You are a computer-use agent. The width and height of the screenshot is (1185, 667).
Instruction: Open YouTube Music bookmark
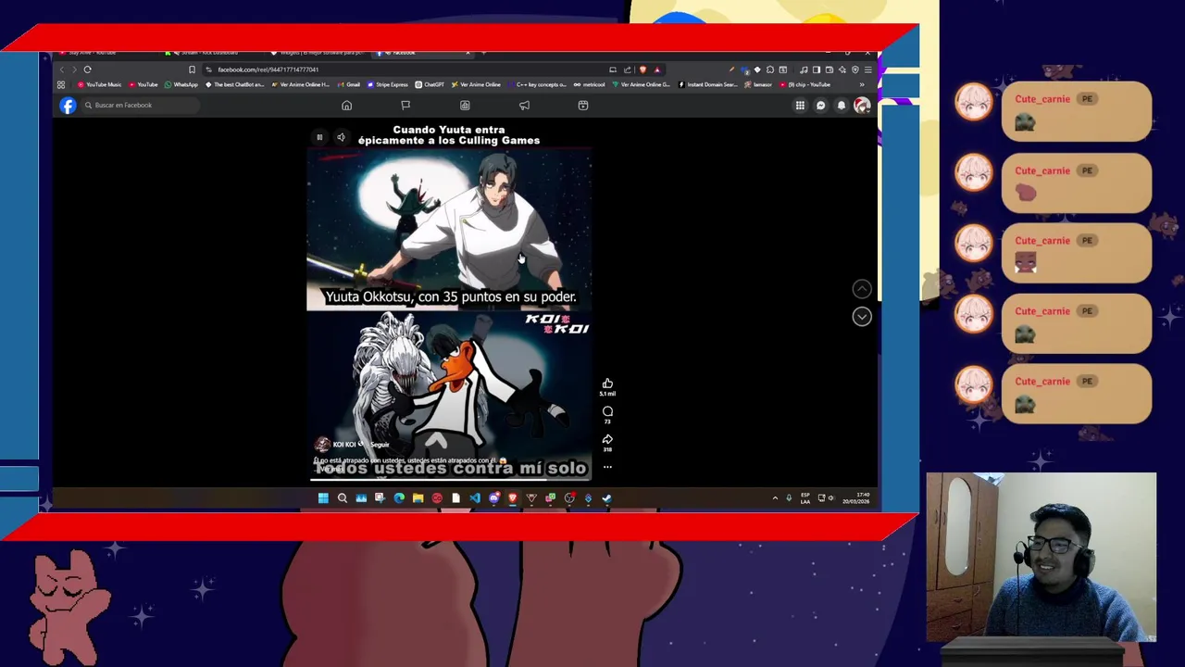(x=98, y=84)
